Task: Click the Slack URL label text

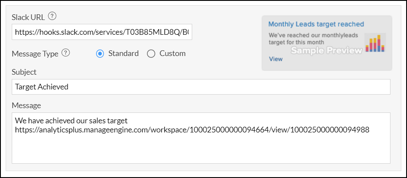Action: tap(28, 17)
